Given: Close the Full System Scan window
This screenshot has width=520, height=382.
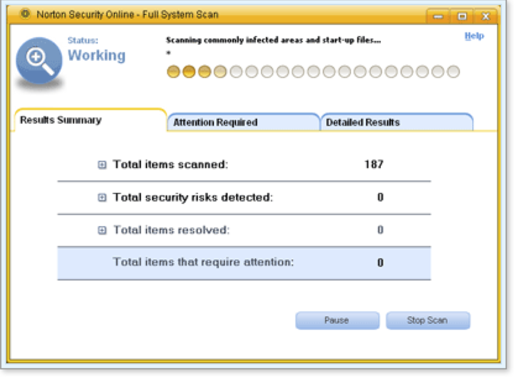Looking at the screenshot, I should 486,16.
